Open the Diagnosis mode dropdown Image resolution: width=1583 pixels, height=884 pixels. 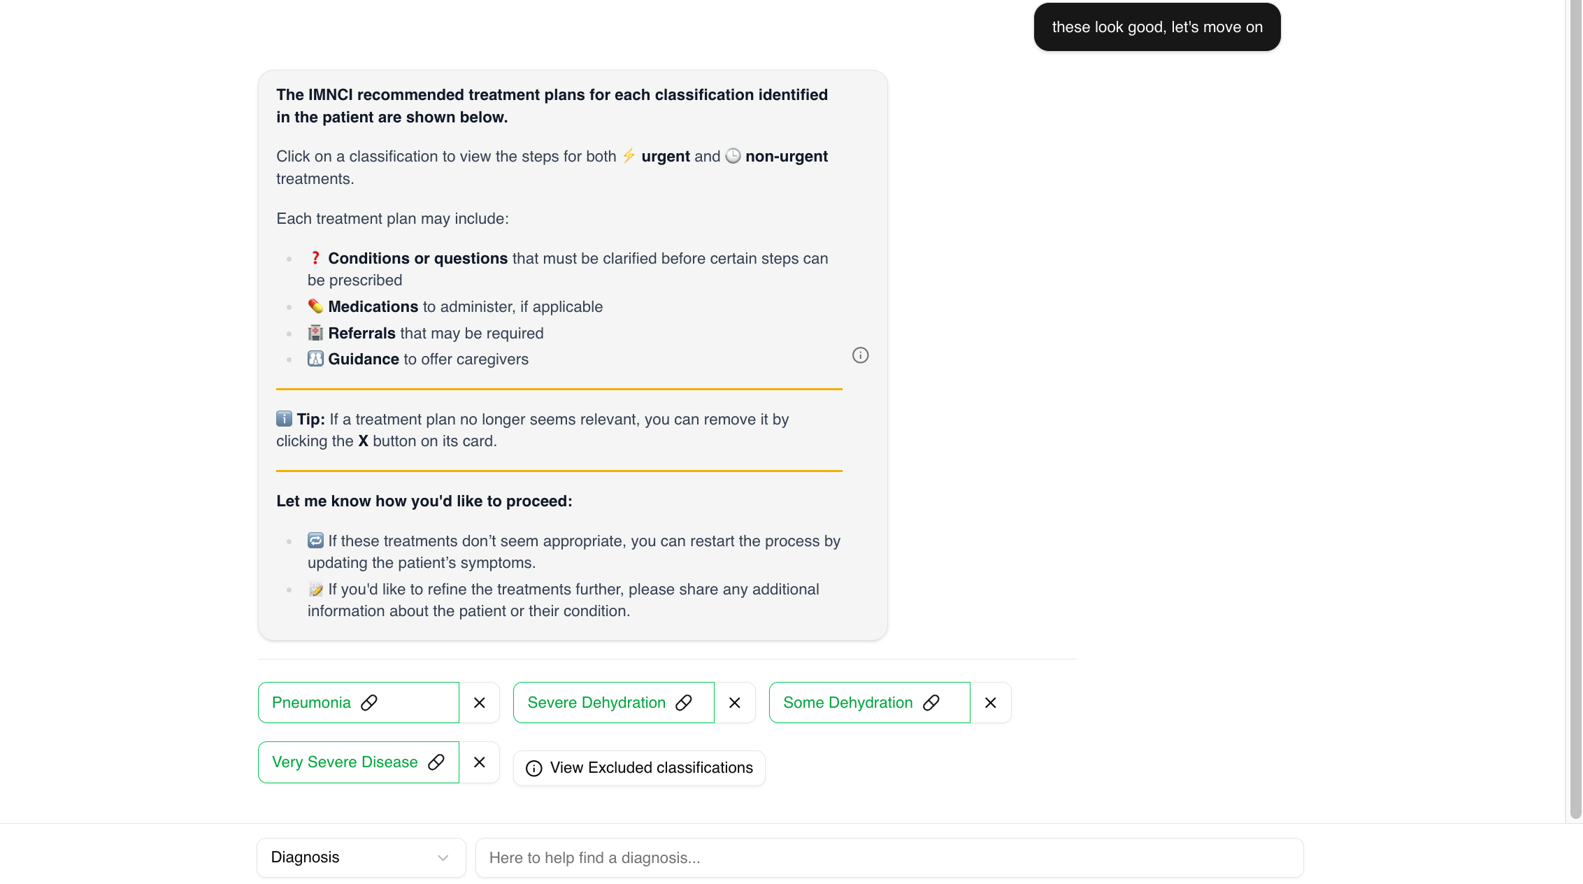(x=361, y=857)
